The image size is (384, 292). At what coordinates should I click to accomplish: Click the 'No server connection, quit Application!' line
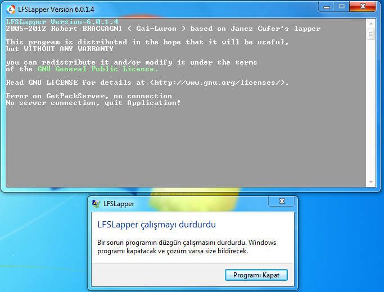point(93,103)
